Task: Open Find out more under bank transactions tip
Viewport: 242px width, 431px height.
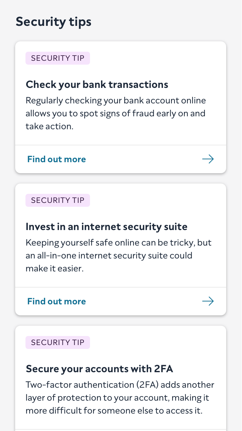Action: point(56,159)
